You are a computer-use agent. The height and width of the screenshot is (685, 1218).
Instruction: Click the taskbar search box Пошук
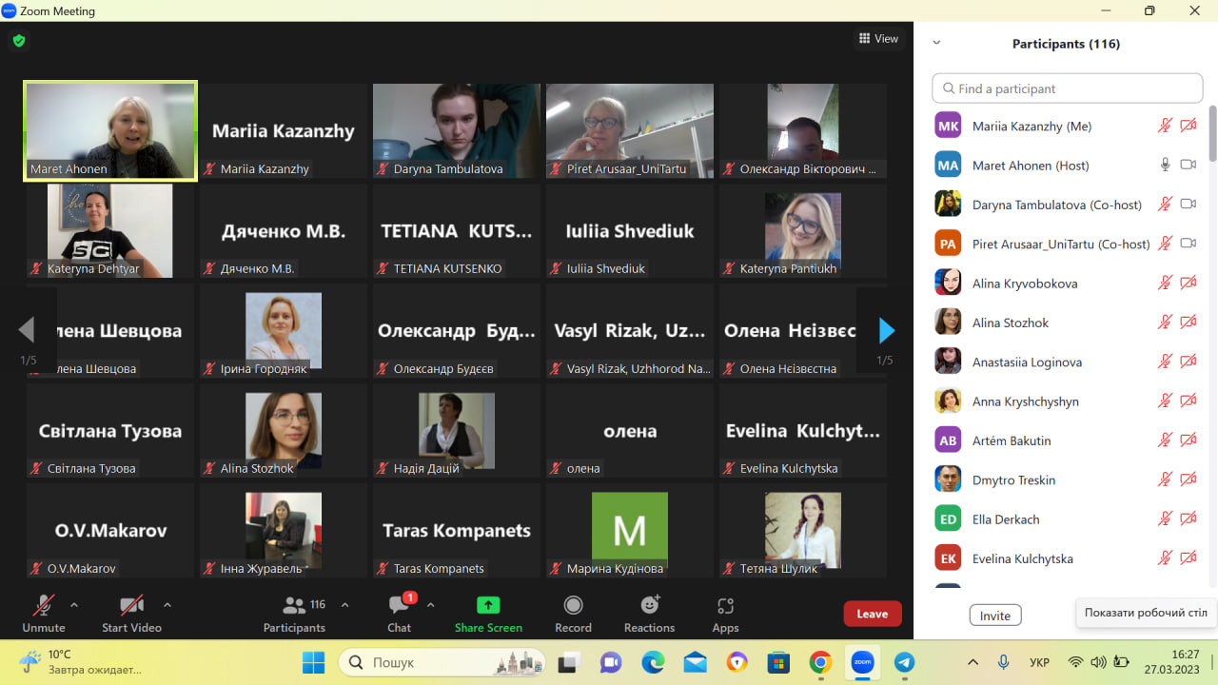pos(442,662)
